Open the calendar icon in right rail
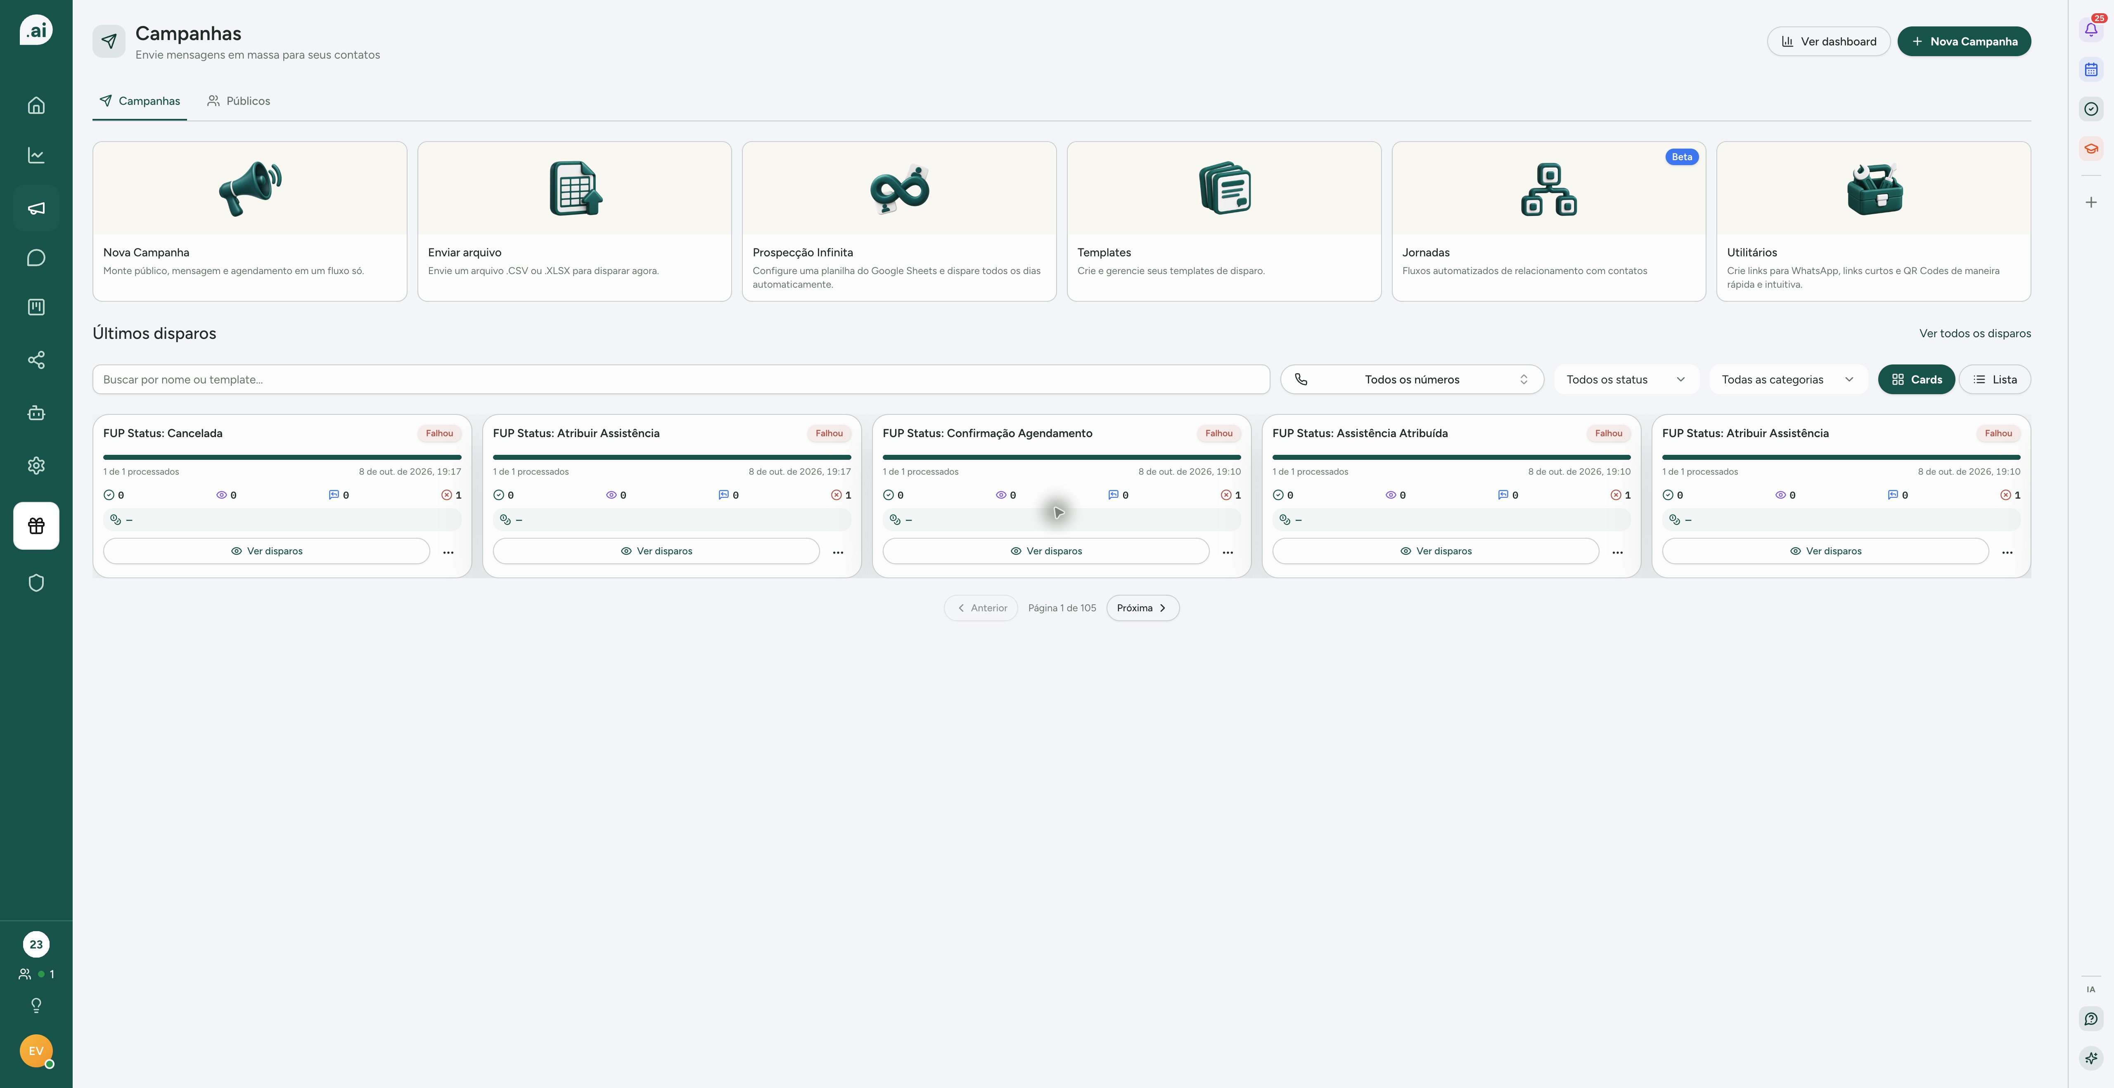The width and height of the screenshot is (2114, 1088). click(2091, 70)
